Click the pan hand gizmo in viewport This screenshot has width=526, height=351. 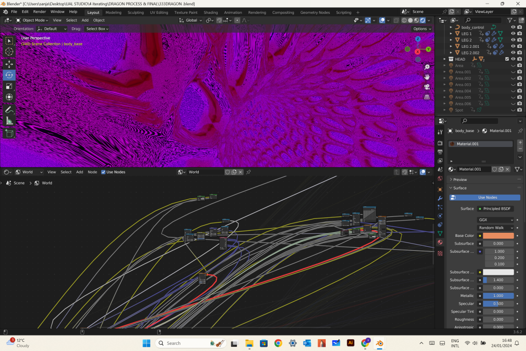pos(427,77)
